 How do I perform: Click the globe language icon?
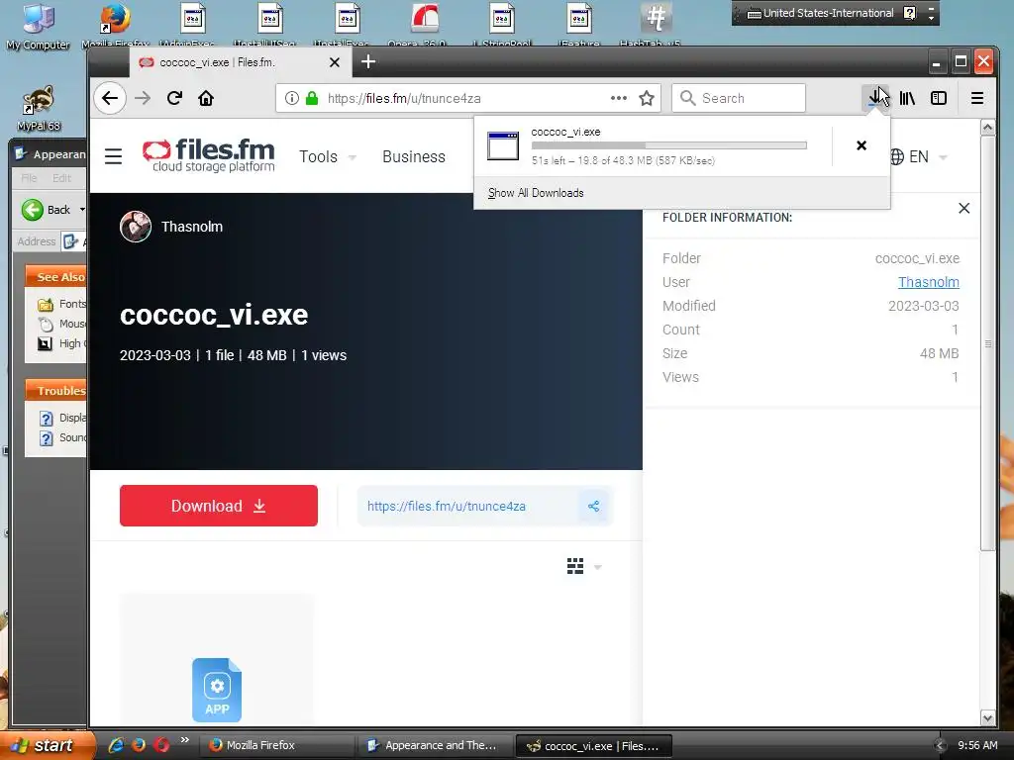point(896,156)
